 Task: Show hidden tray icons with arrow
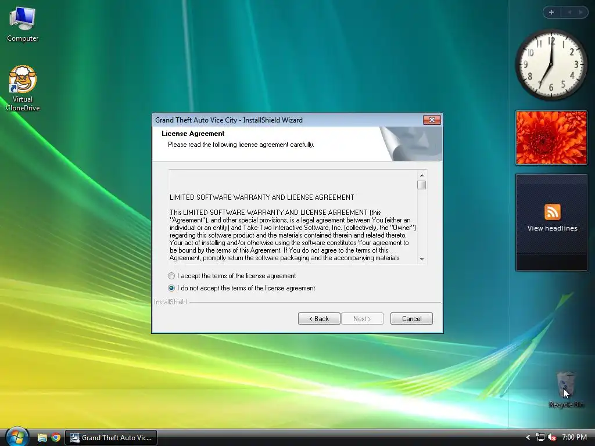click(x=528, y=437)
